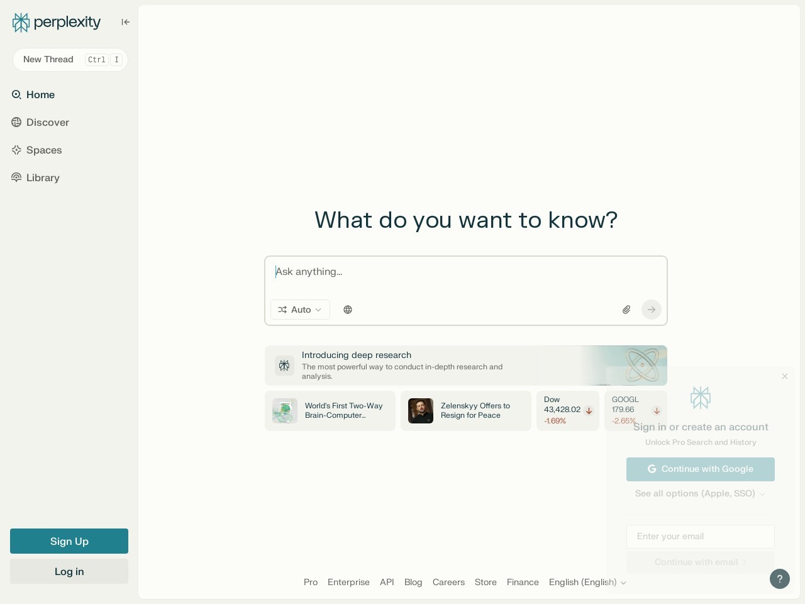Open English (English) language dropdown
Image resolution: width=805 pixels, height=604 pixels.
(587, 582)
